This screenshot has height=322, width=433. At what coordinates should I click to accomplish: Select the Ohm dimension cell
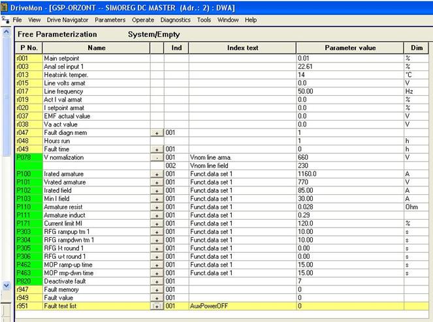[x=416, y=207]
